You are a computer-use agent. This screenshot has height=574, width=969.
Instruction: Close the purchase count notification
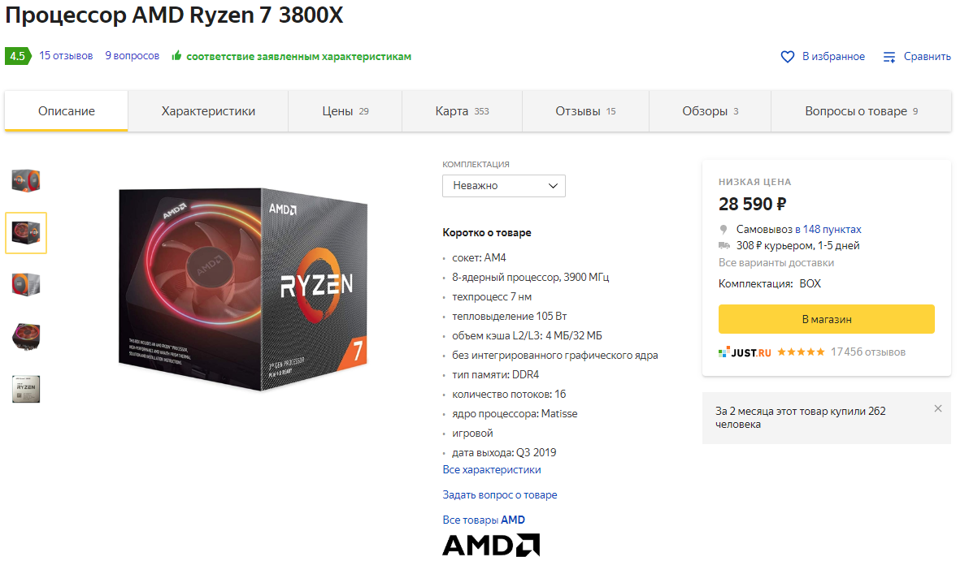938,408
